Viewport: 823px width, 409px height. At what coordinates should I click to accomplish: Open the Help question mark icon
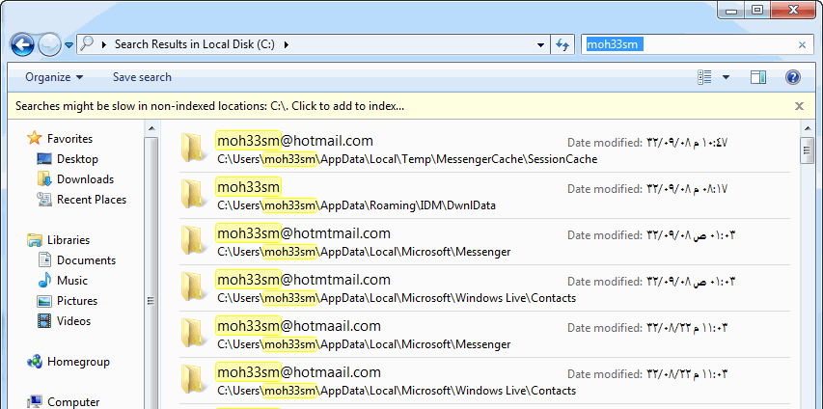point(792,77)
